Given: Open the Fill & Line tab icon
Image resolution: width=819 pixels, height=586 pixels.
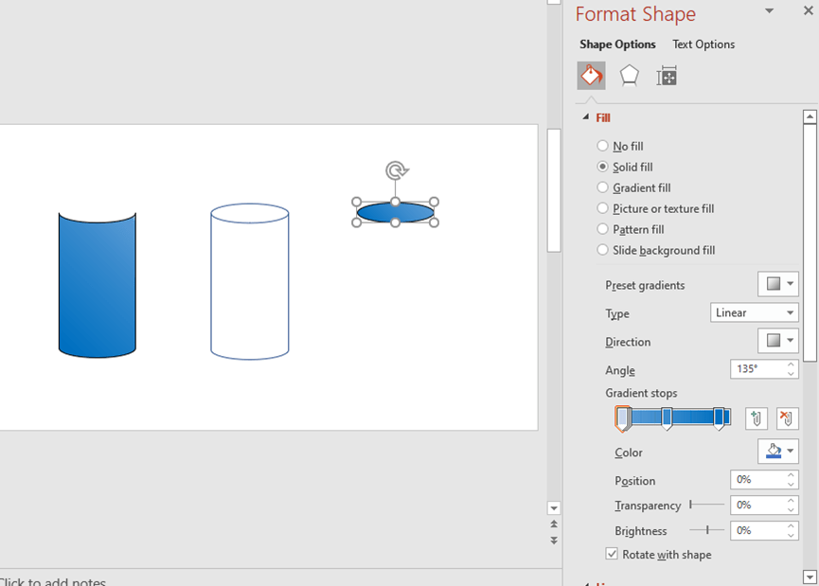Looking at the screenshot, I should [591, 76].
